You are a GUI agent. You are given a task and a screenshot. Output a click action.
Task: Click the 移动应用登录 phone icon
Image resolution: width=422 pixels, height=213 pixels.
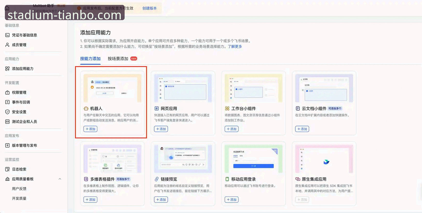coord(227,179)
